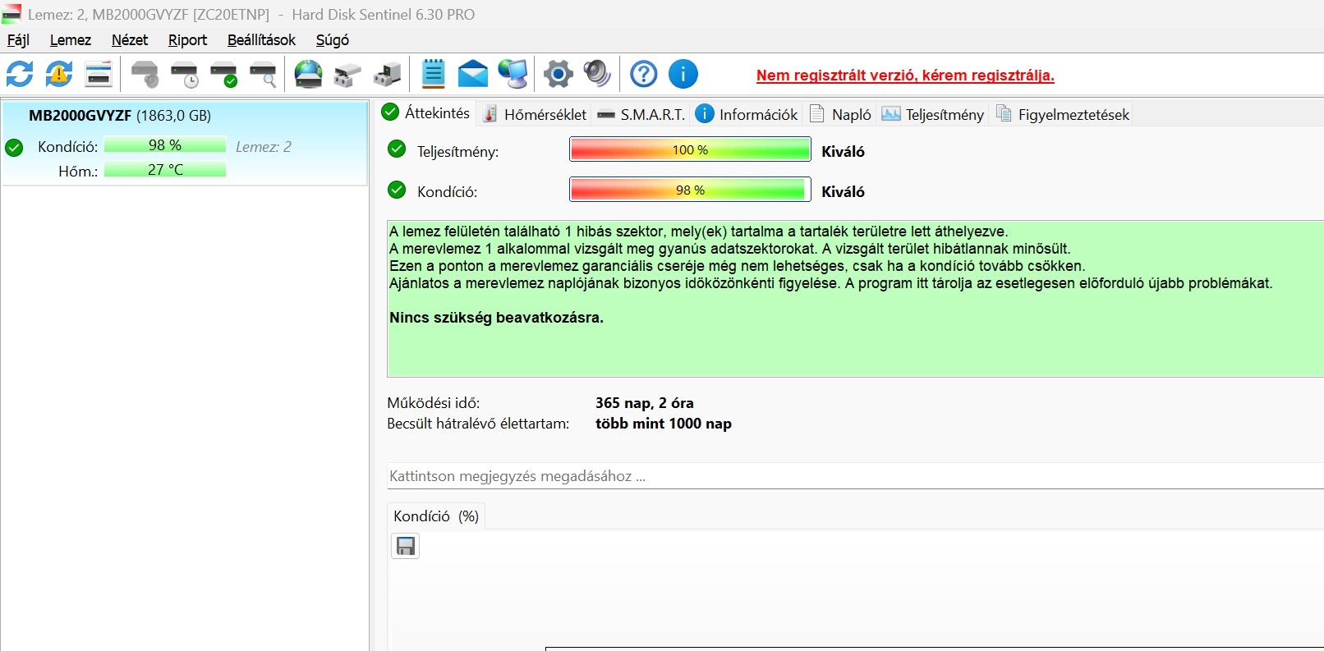The image size is (1324, 651).
Task: Open the Információk tab
Action: 747,114
